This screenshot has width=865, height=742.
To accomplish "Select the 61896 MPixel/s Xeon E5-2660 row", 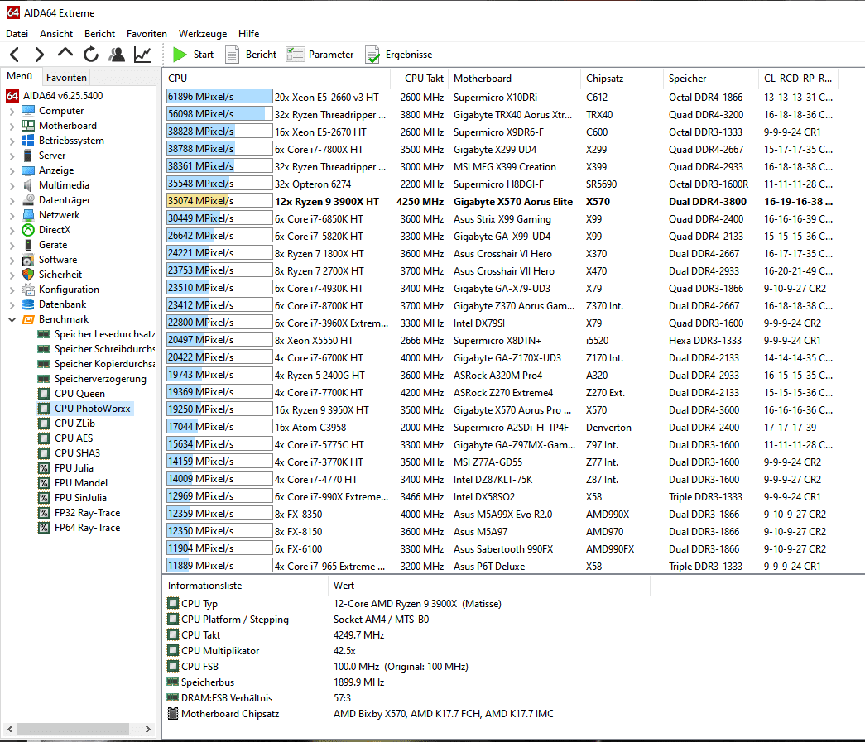I will pos(501,97).
